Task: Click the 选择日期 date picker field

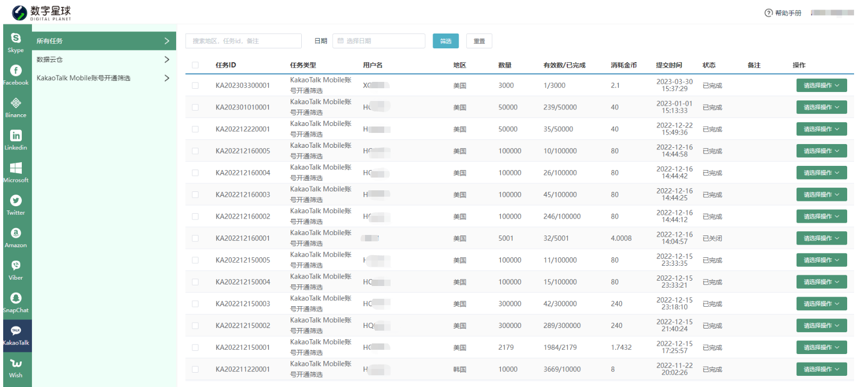Action: click(379, 41)
